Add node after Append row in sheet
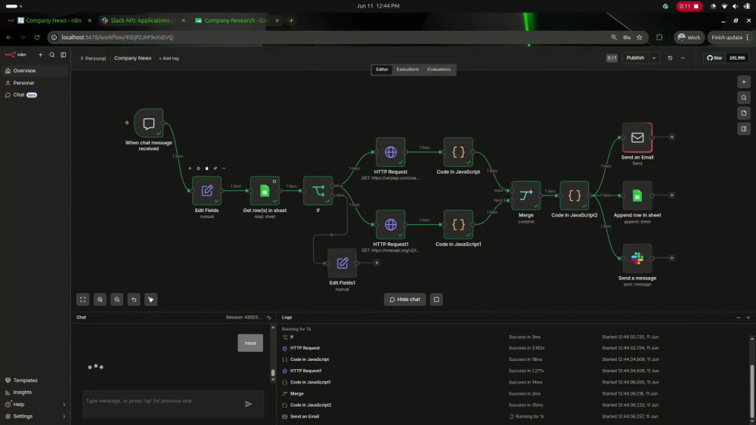The image size is (756, 425). pos(671,195)
